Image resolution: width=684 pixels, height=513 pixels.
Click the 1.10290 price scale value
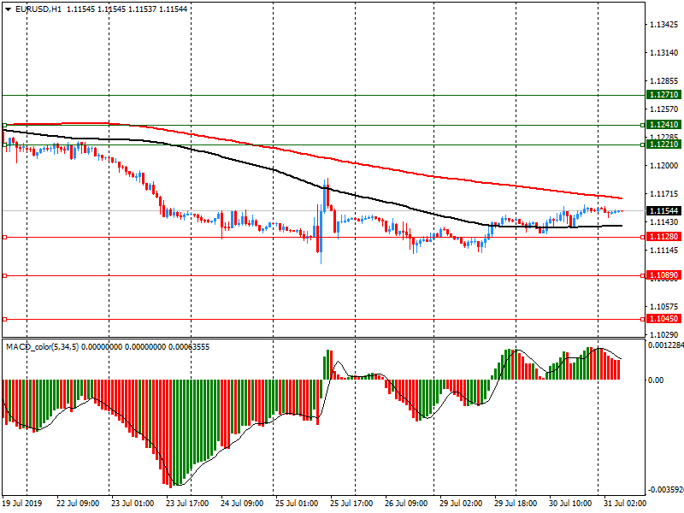(x=664, y=335)
